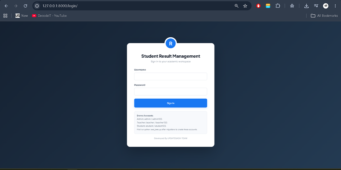Image resolution: width=341 pixels, height=170 pixels.
Task: Click the 'Admin: admin / admin123' line
Action: point(150,119)
